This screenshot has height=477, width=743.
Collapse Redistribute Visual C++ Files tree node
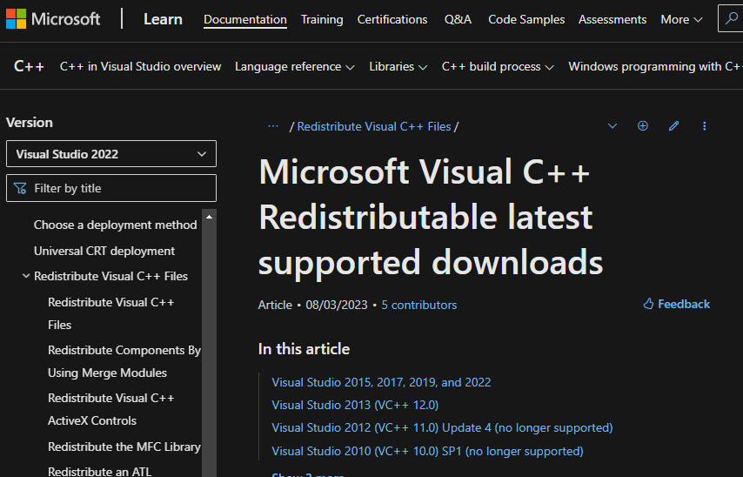click(x=25, y=276)
